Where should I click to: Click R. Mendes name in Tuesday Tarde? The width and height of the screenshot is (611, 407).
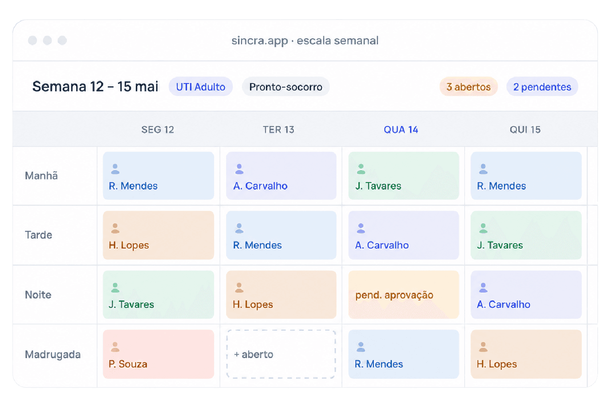coord(257,245)
